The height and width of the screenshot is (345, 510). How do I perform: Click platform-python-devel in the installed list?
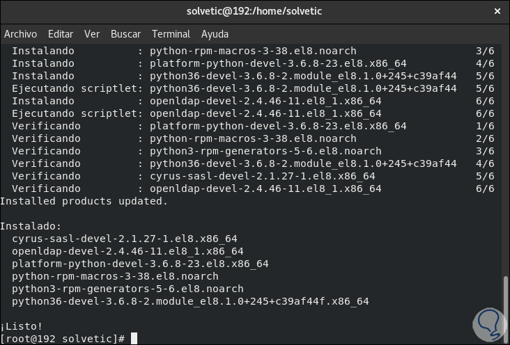[x=140, y=264]
